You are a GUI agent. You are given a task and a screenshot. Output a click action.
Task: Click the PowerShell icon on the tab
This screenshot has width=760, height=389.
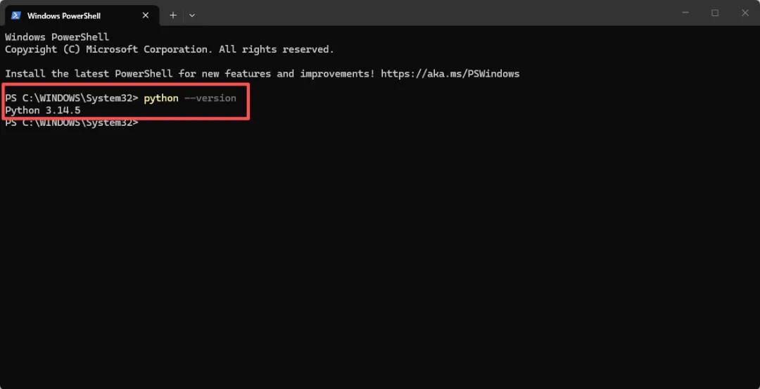click(16, 15)
